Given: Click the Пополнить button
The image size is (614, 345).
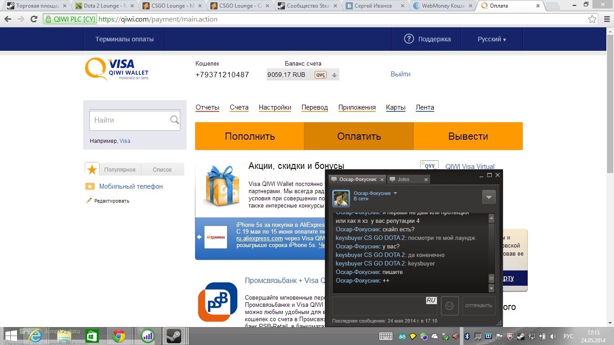Looking at the screenshot, I should coord(249,136).
